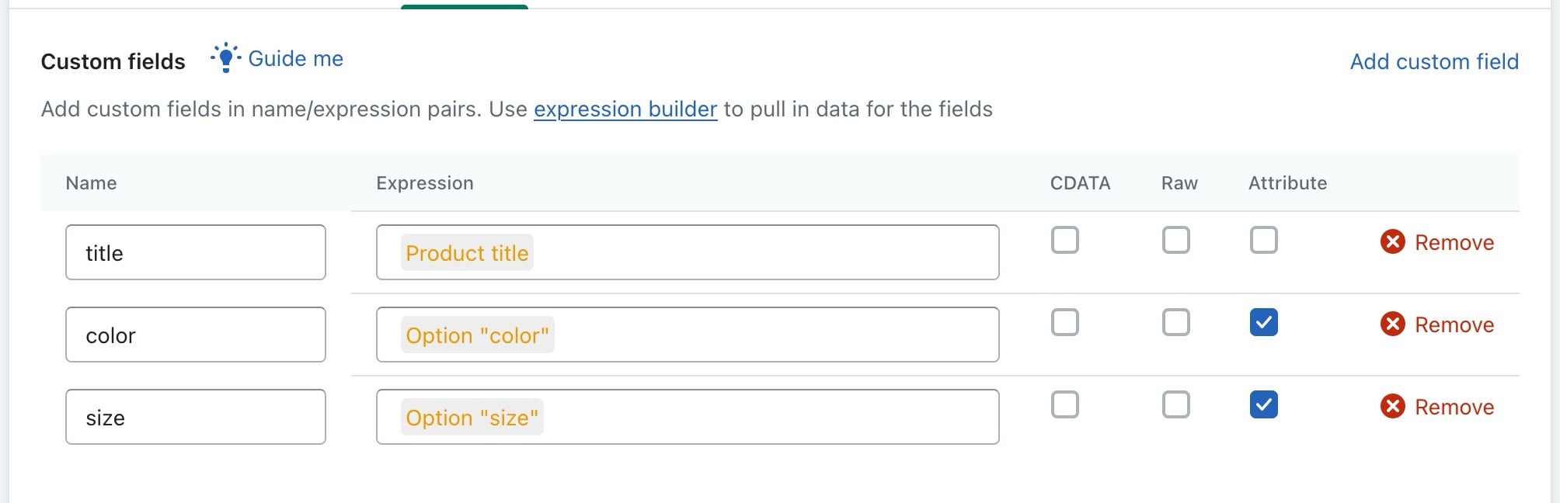Uncheck Attribute for the size field
Viewport: 1560px width, 503px height.
[1263, 404]
